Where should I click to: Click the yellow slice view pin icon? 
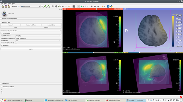click(x=124, y=53)
